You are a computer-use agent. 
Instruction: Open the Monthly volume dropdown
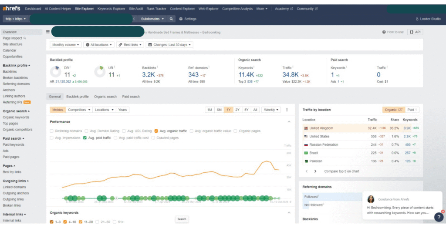(66, 45)
